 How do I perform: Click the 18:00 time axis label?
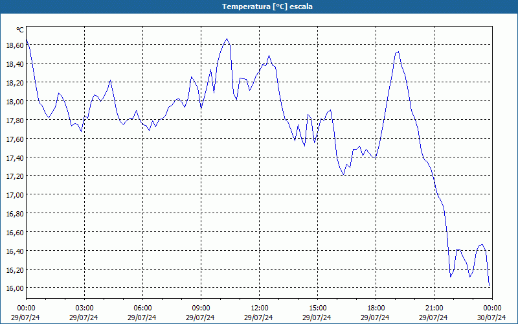tap(376, 308)
